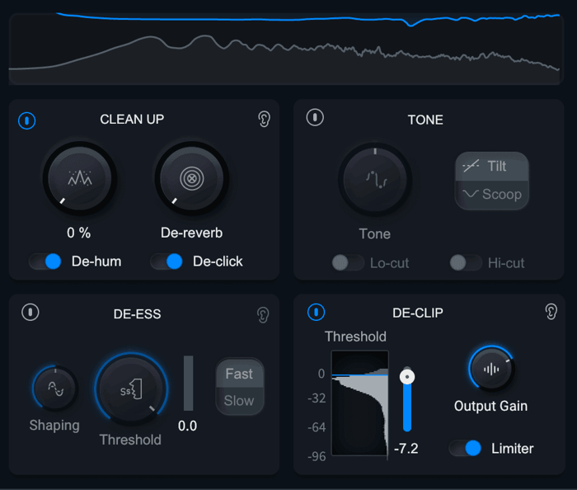
Task: Click the Output Gain knob
Action: [x=491, y=369]
